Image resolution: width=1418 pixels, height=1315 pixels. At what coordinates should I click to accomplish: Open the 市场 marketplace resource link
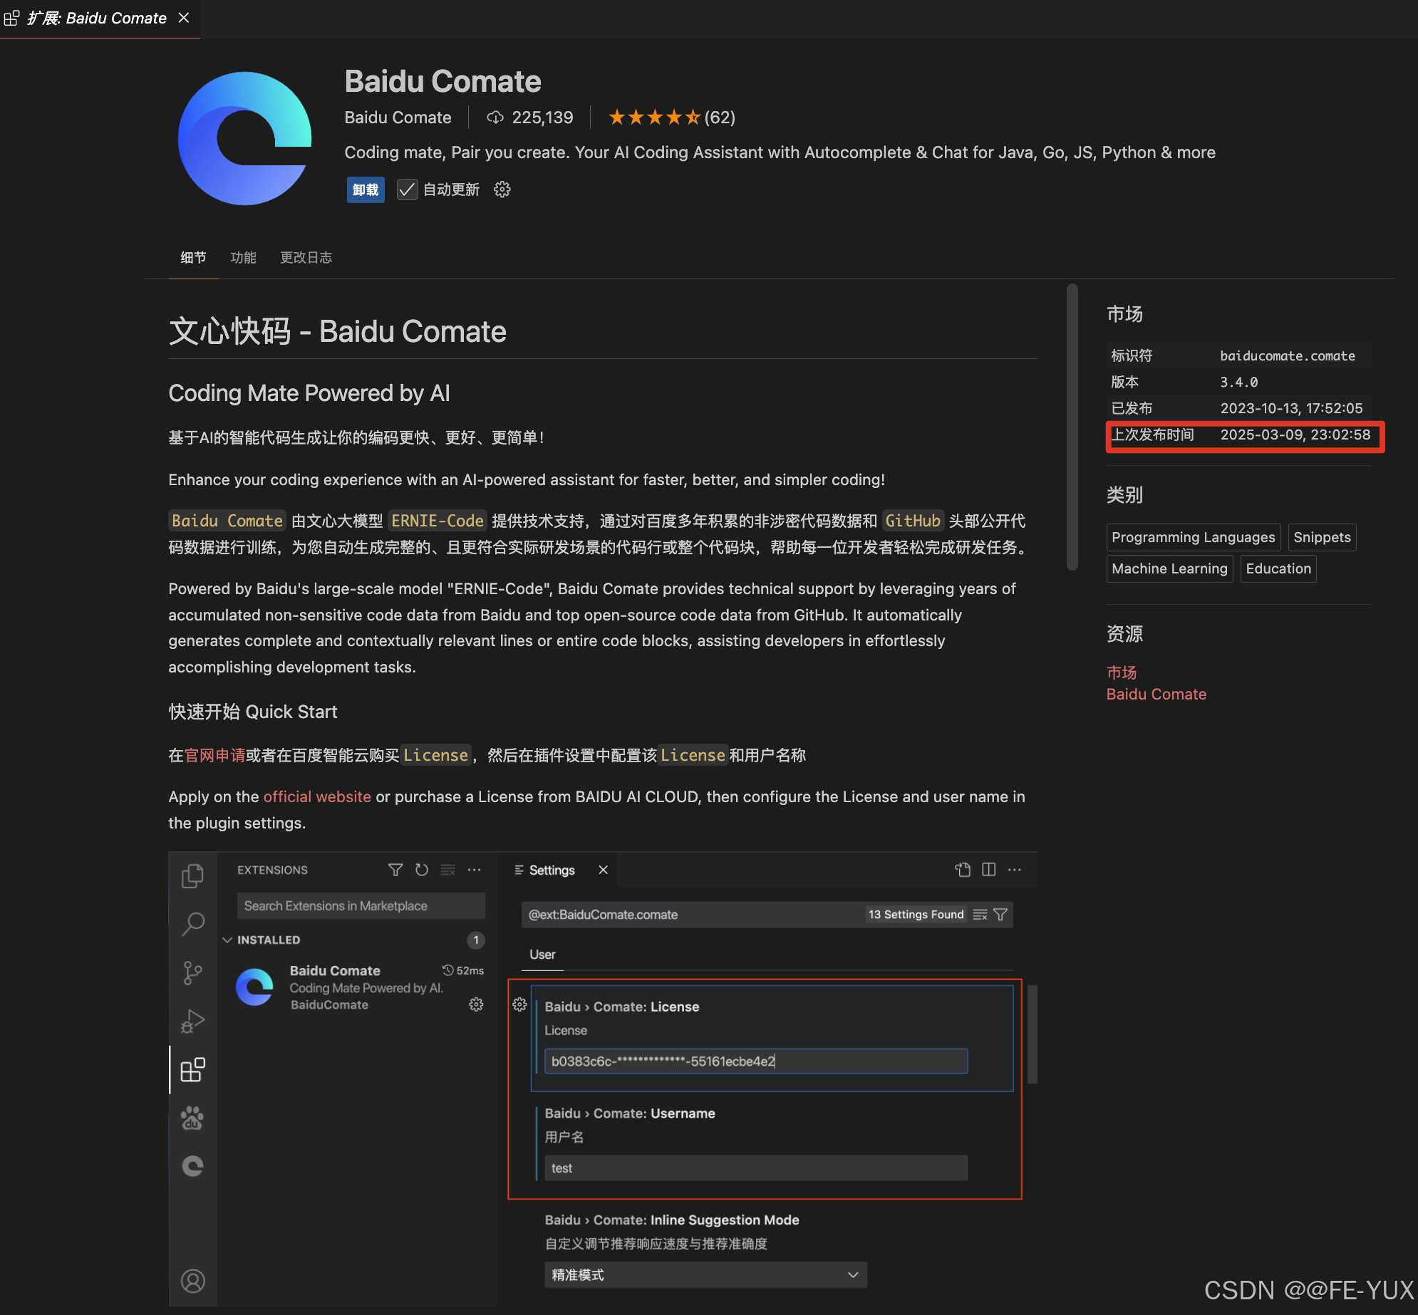click(1121, 672)
